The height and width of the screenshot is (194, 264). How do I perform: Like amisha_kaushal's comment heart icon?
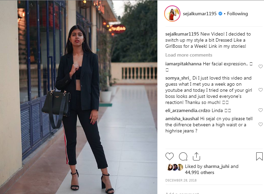click(261, 125)
